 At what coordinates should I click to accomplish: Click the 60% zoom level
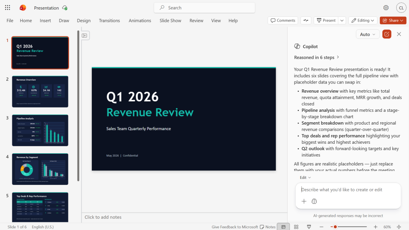point(387,227)
